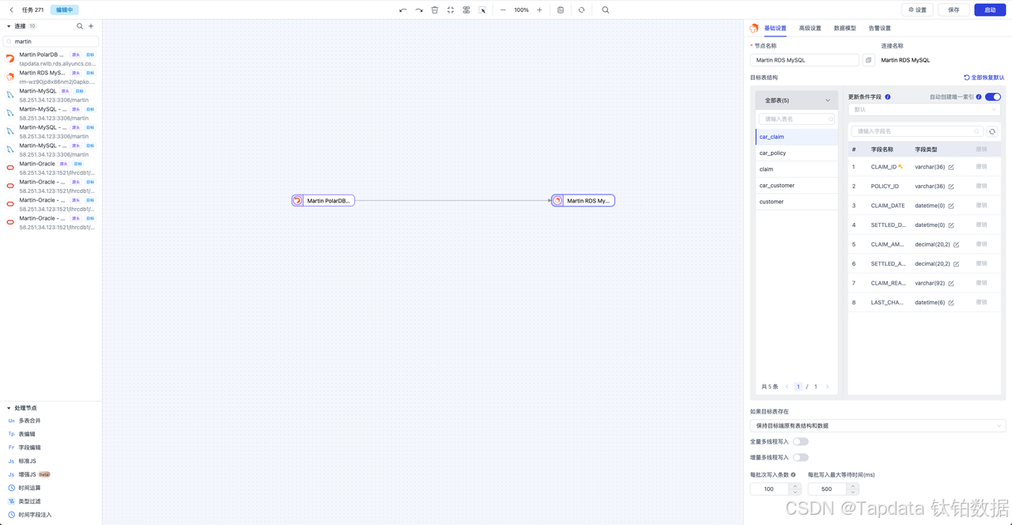
Task: Edit the field type of CLAIM_ID
Action: tap(951, 168)
